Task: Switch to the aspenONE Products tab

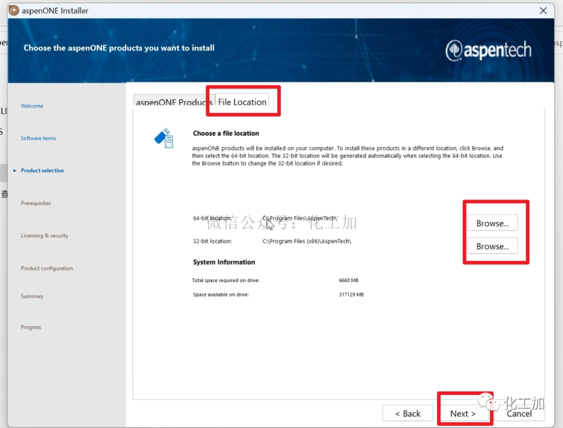Action: pyautogui.click(x=174, y=101)
